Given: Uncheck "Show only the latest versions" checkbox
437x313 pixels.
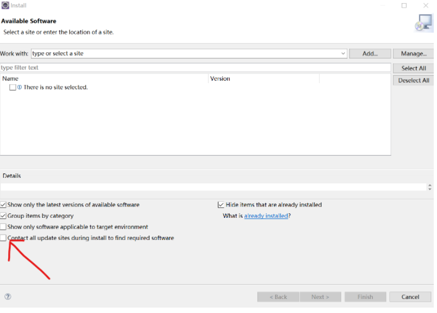Looking at the screenshot, I should 3,205.
